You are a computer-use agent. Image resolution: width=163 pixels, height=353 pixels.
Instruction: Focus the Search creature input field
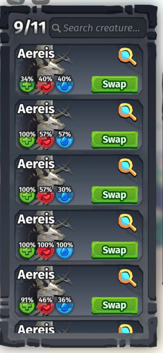pos(98,28)
